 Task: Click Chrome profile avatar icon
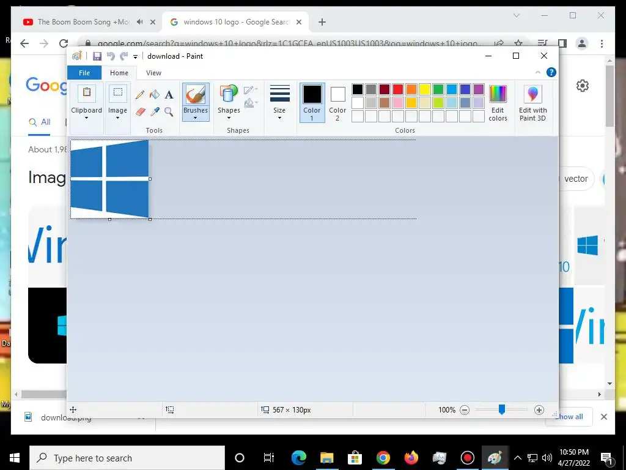point(582,43)
